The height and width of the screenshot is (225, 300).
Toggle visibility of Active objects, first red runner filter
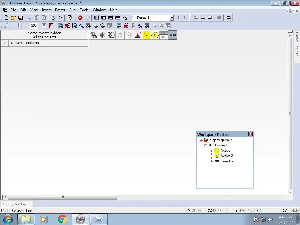[x=67, y=26]
